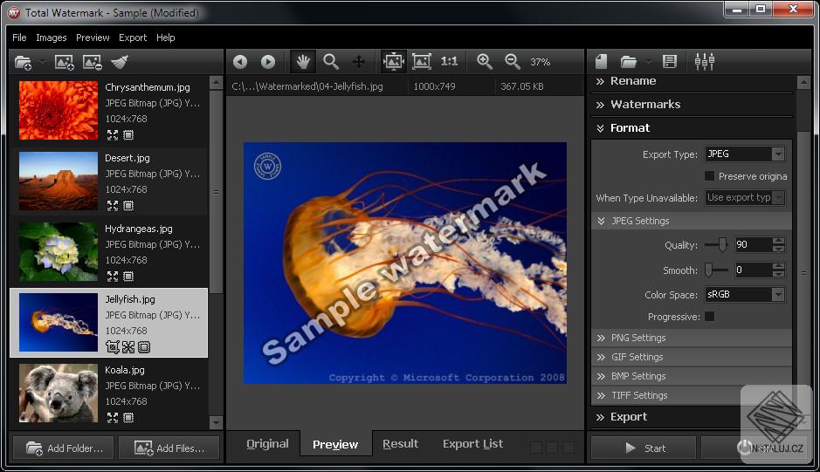
Task: Open the Preview menu
Action: 93,38
